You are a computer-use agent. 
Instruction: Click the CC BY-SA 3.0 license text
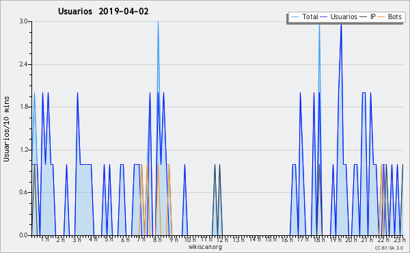pyautogui.click(x=389, y=248)
